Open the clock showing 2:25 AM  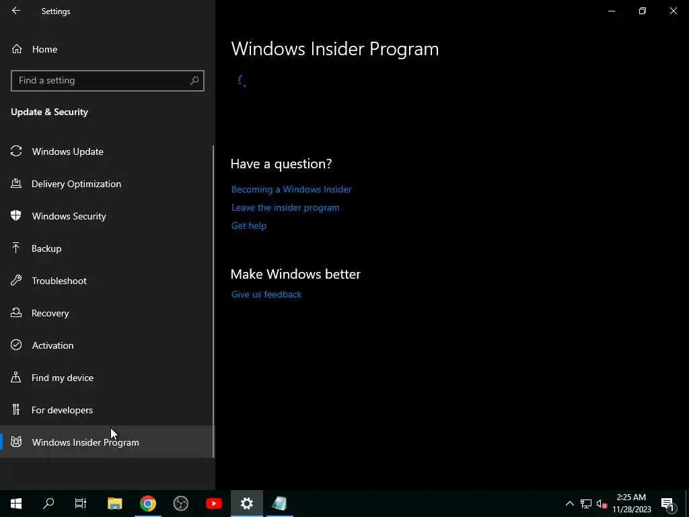tap(631, 504)
